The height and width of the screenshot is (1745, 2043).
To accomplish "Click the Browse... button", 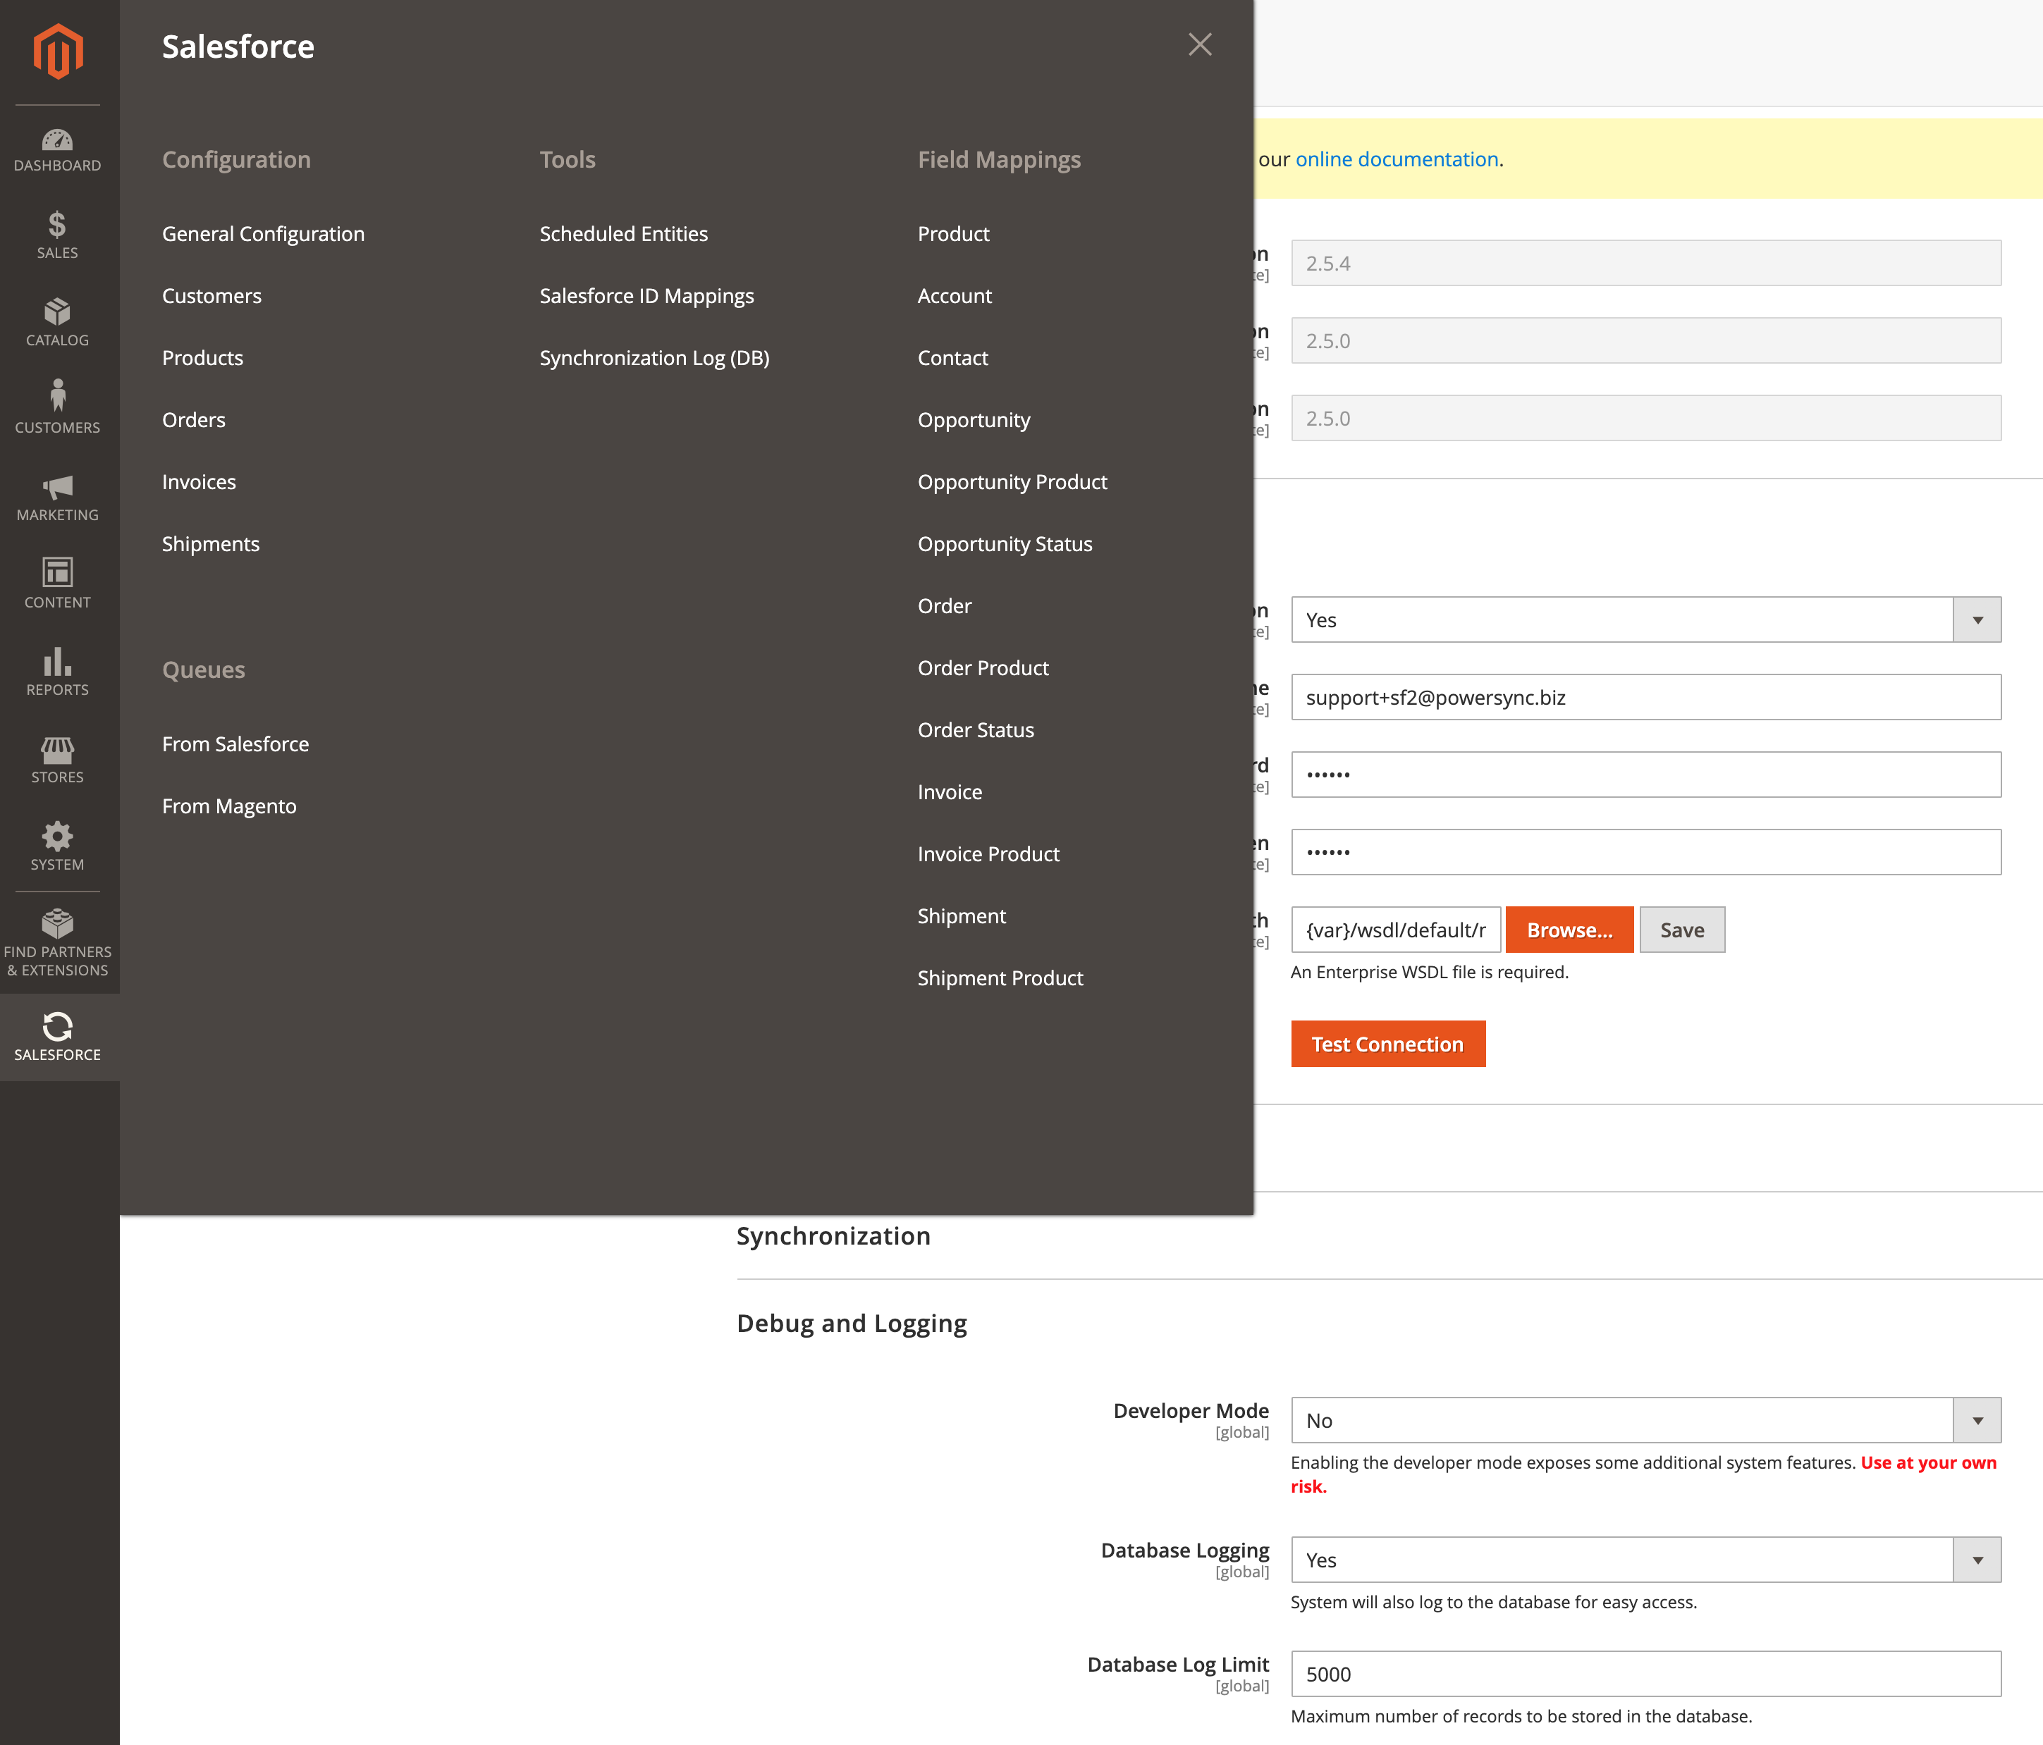I will [1569, 930].
